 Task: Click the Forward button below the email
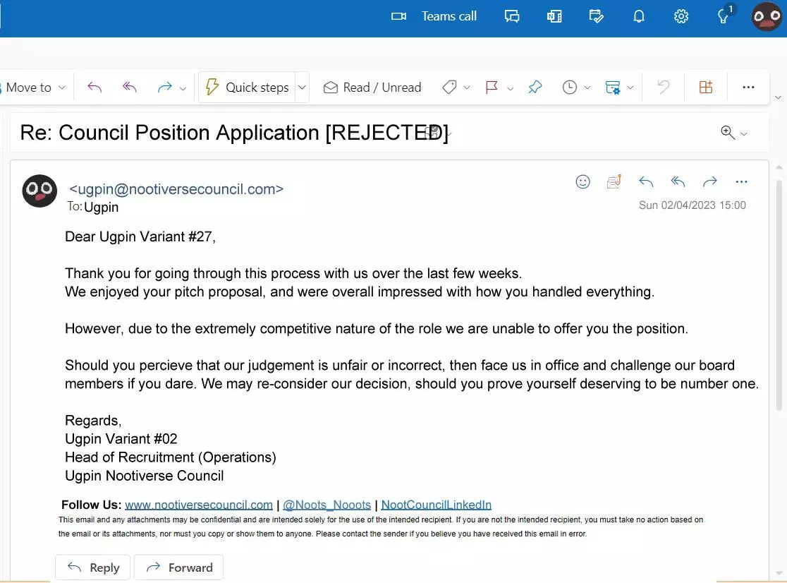(x=178, y=567)
